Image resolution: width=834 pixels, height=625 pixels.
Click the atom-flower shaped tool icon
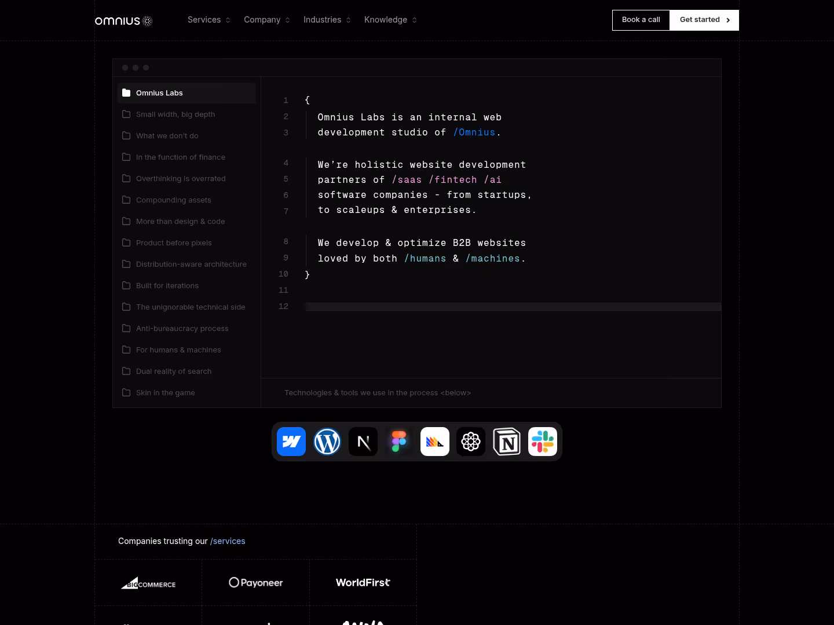click(470, 441)
